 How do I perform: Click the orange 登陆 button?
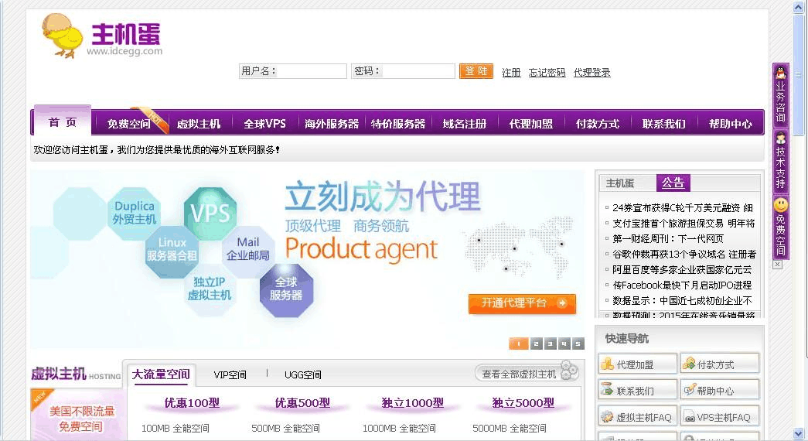[x=476, y=71]
